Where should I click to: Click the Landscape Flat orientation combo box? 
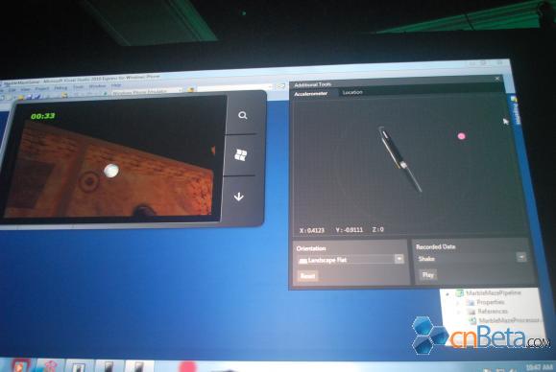[351, 260]
